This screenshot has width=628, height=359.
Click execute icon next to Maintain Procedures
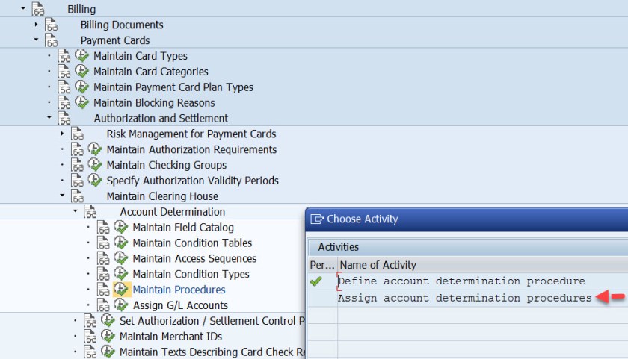pyautogui.click(x=121, y=290)
